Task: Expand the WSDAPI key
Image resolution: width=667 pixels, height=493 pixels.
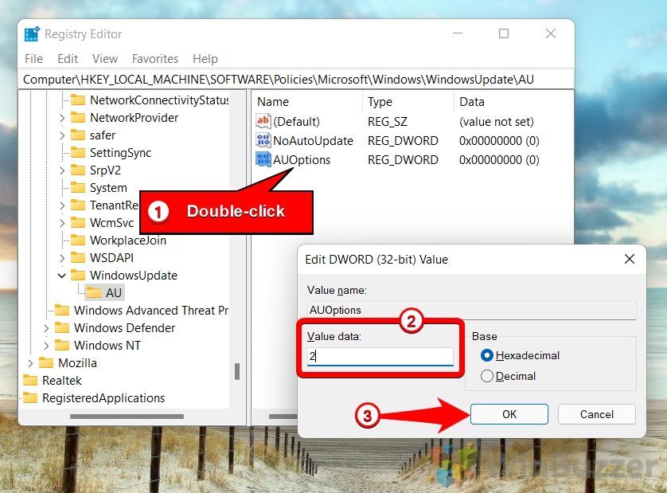Action: [x=62, y=258]
